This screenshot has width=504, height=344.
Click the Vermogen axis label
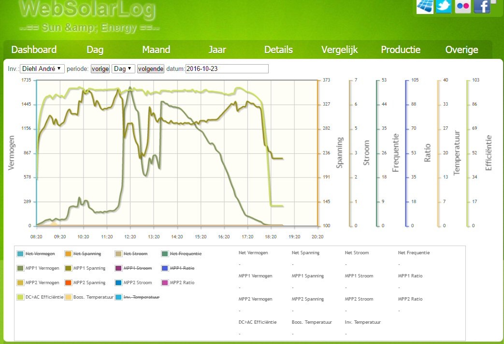pos(11,153)
